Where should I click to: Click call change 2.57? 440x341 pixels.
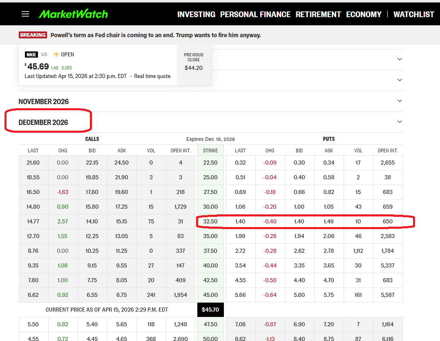63,221
